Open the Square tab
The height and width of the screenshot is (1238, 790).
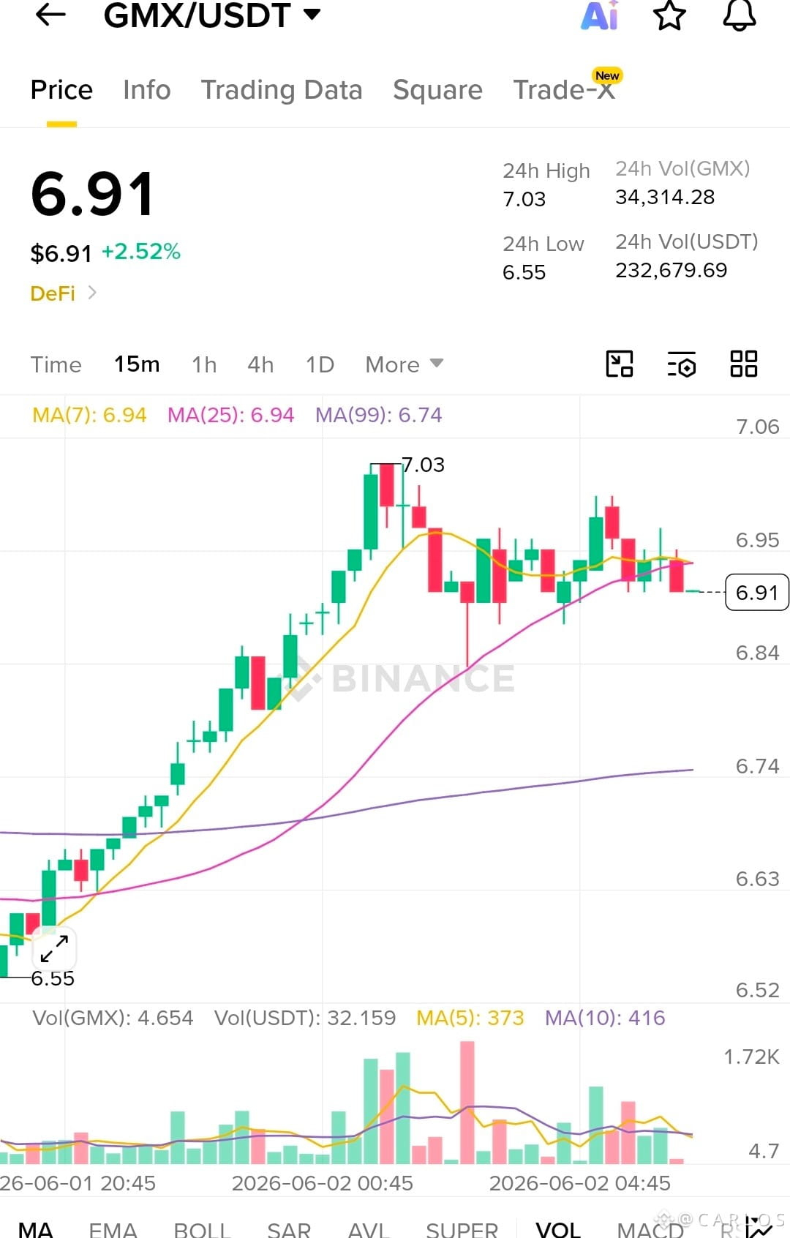437,90
